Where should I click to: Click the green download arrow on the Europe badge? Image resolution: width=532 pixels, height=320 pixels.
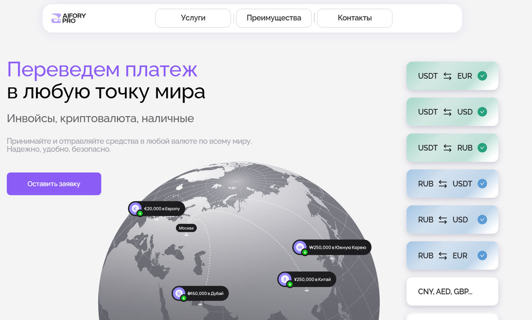140,212
